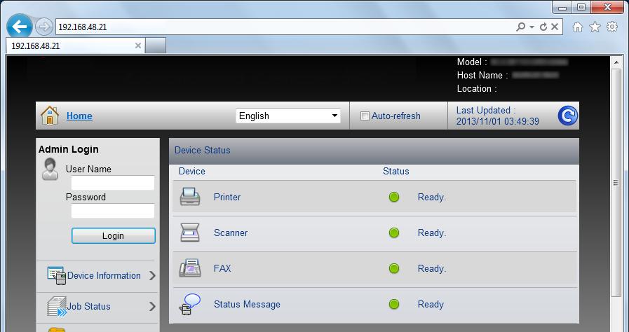Image resolution: width=629 pixels, height=332 pixels.
Task: Reload page using address bar refresh icon
Action: pos(543,27)
